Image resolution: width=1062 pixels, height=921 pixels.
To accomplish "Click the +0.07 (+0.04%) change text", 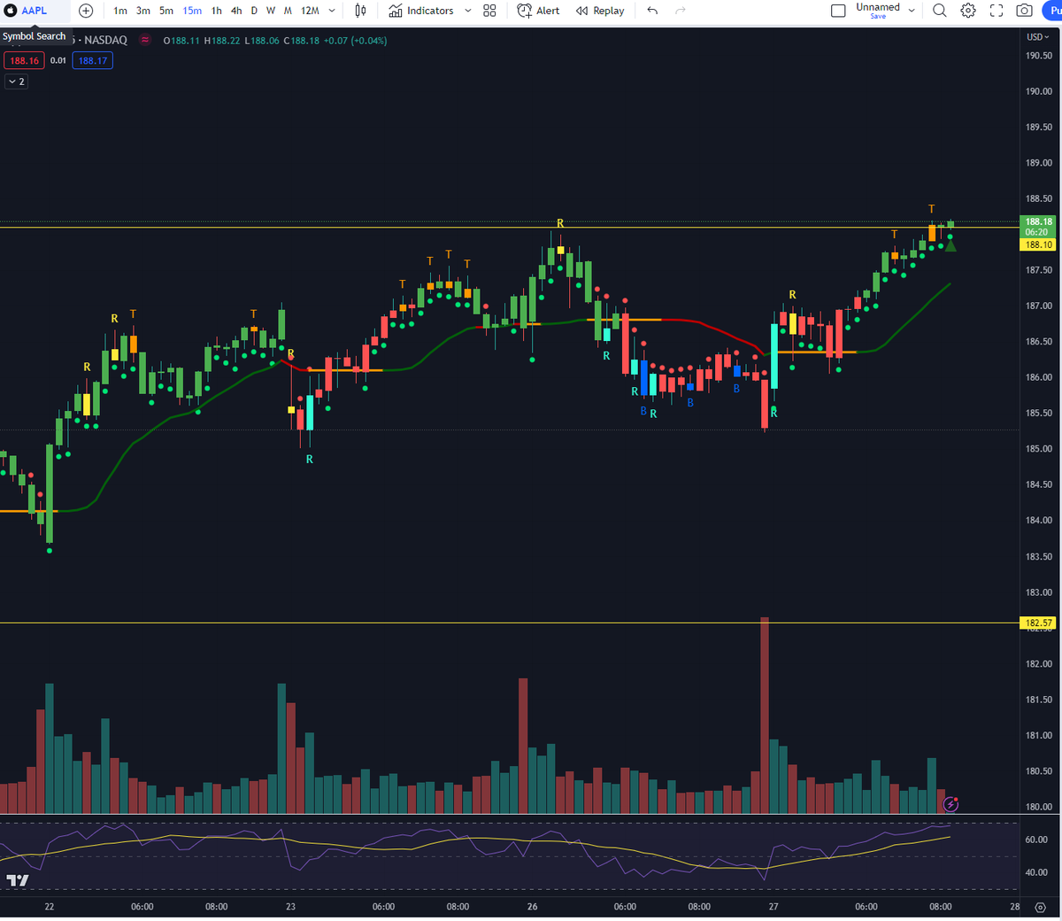I will tap(356, 41).
